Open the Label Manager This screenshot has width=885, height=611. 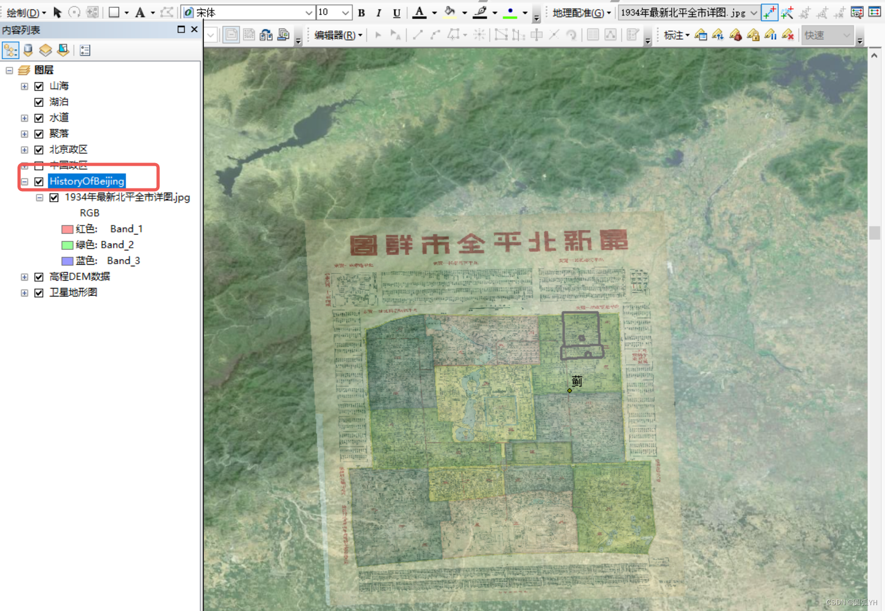701,35
